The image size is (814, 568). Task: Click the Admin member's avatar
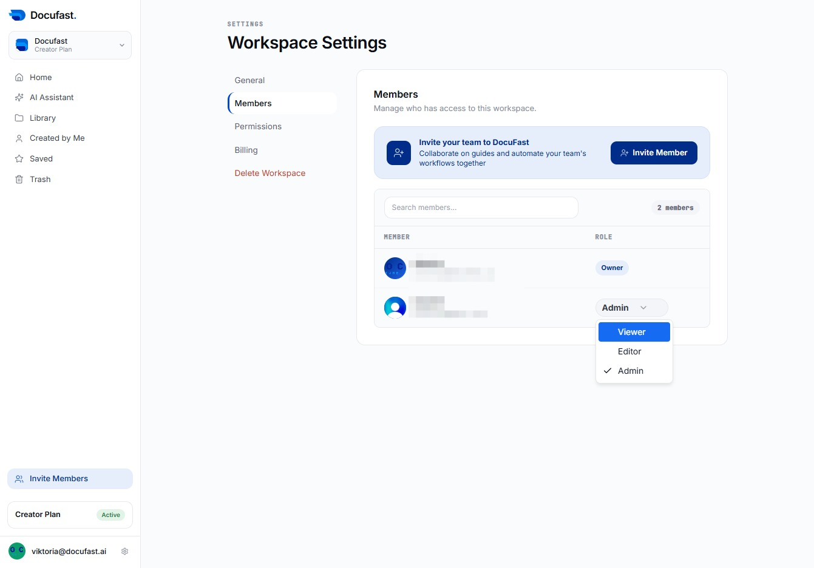click(x=395, y=308)
